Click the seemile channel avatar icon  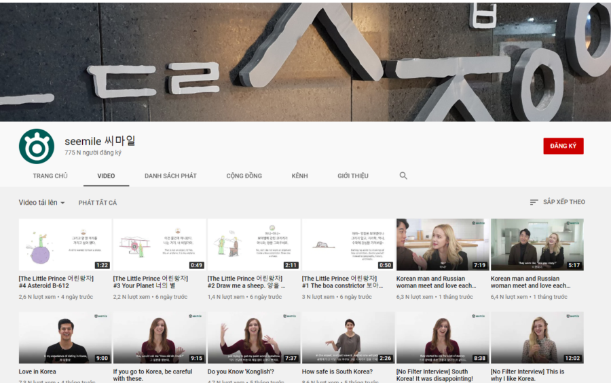point(37,146)
